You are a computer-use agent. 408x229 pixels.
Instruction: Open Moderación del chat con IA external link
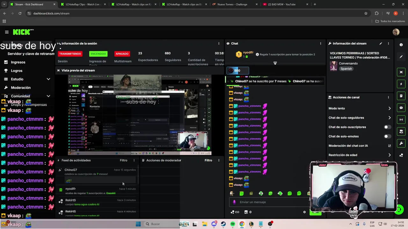point(389,146)
